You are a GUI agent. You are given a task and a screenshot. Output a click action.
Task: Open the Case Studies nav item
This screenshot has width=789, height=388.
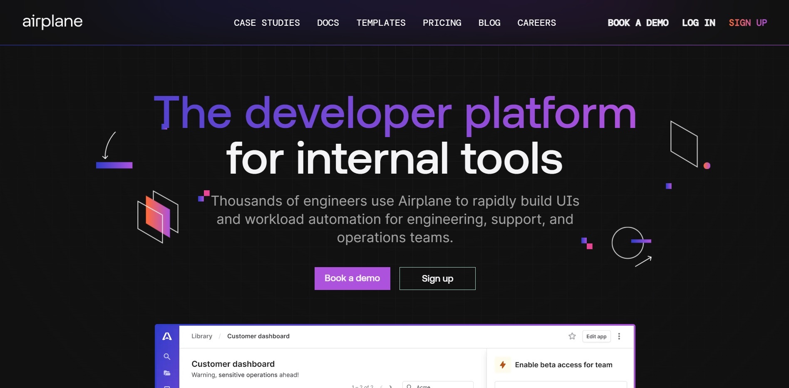coord(267,23)
